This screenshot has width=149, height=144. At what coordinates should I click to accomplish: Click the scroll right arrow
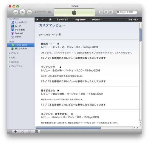[138, 128]
